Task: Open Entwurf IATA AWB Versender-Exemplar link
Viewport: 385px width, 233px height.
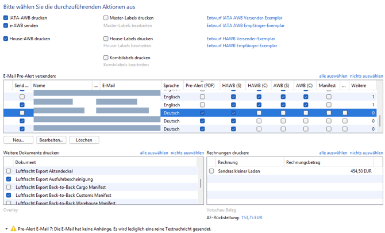Action: pyautogui.click(x=244, y=18)
